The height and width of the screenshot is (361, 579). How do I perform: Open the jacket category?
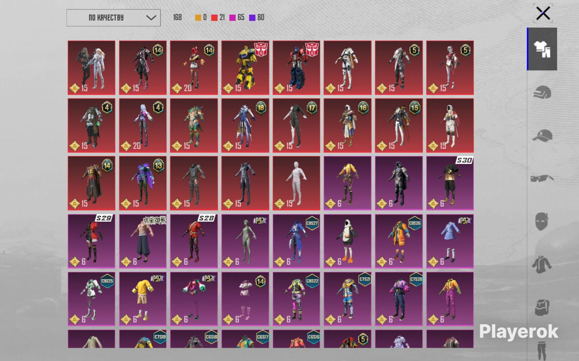point(542,265)
